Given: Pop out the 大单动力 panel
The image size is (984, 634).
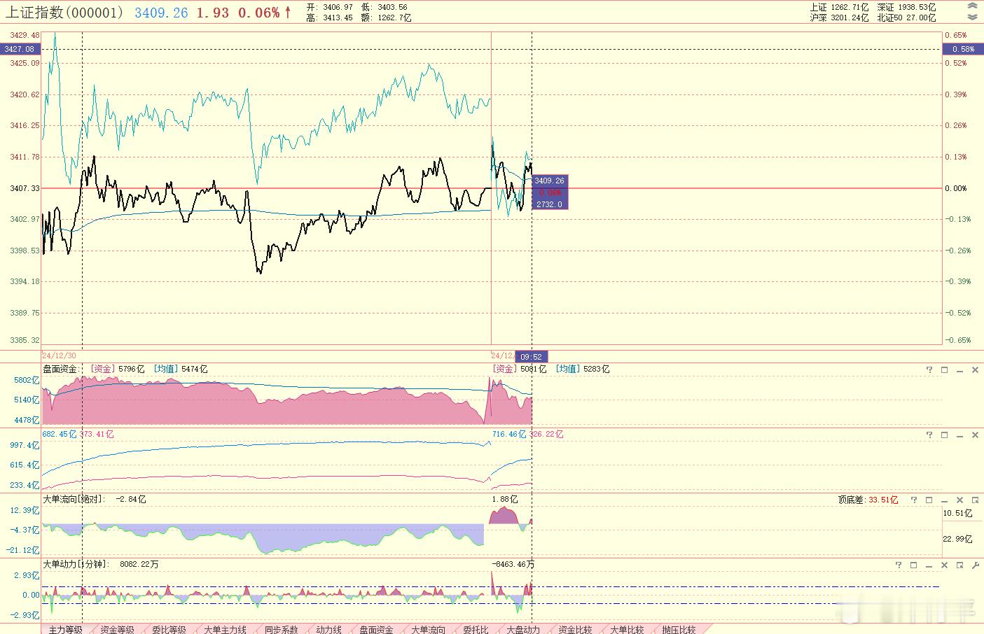Looking at the screenshot, I should (959, 565).
